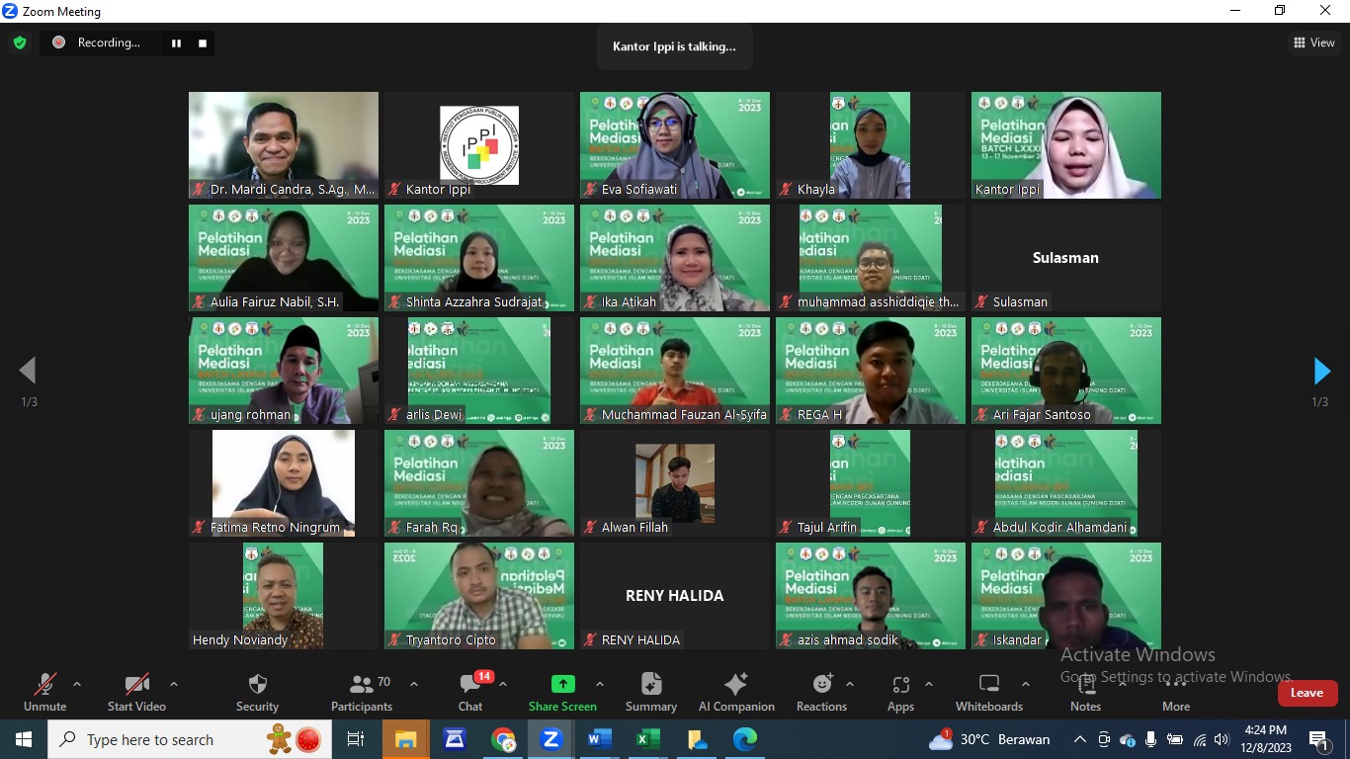
Task: Open the meeting Summary tool
Action: 651,692
